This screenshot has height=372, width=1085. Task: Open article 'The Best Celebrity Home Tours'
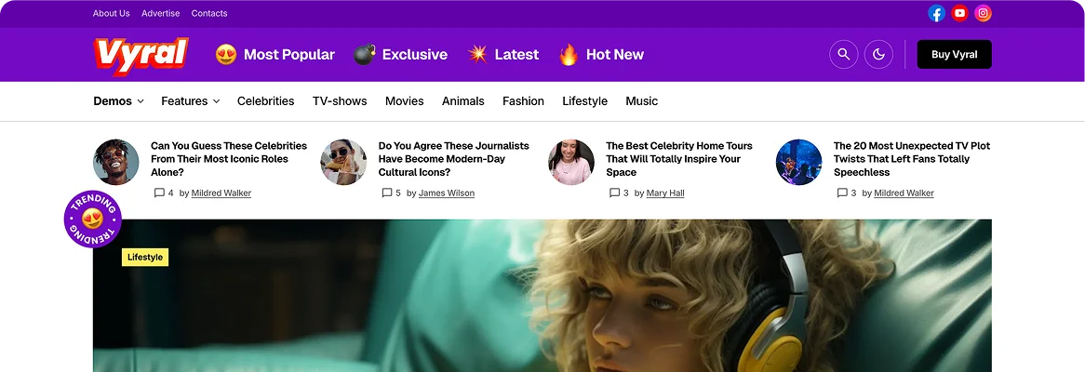click(x=678, y=159)
